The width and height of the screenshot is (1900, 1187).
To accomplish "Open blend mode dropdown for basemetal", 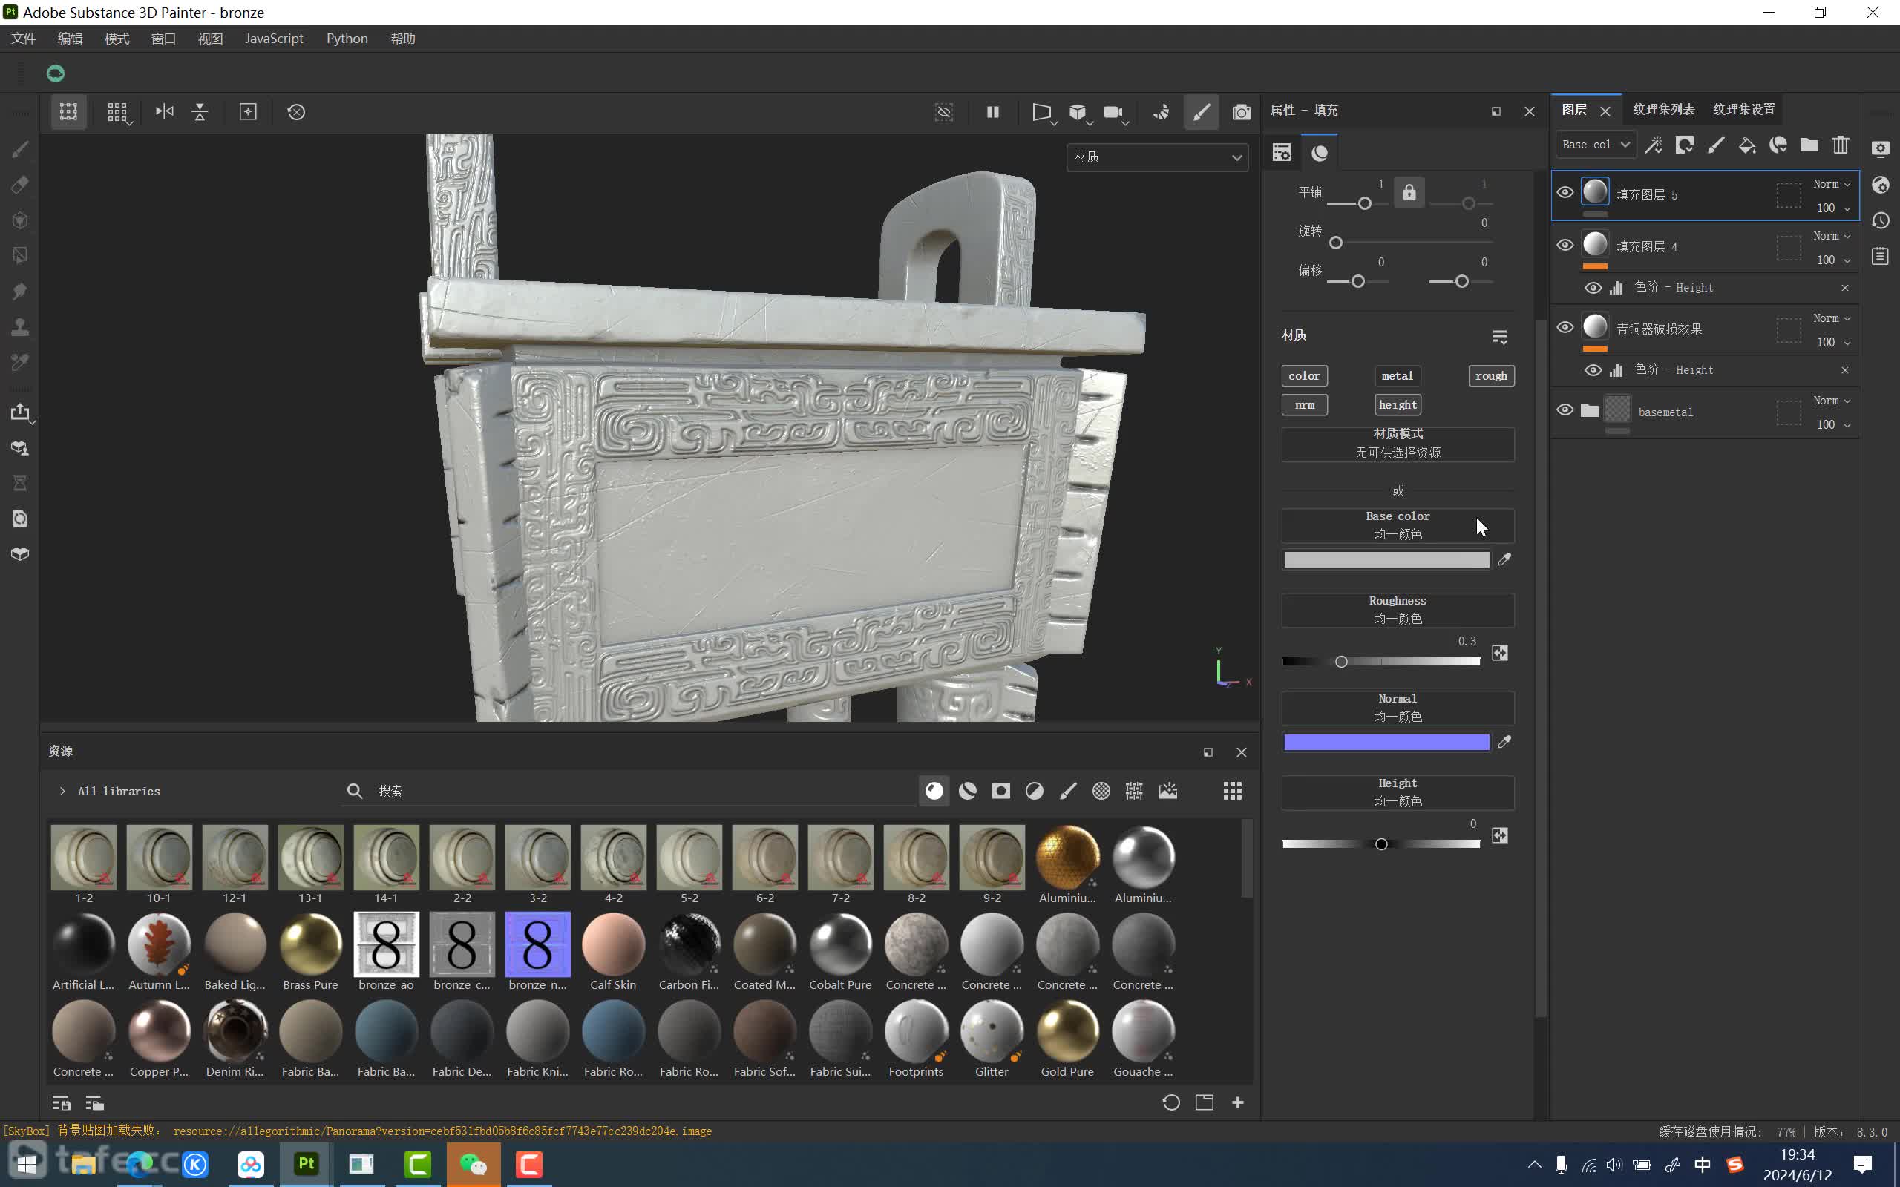I will point(1831,401).
